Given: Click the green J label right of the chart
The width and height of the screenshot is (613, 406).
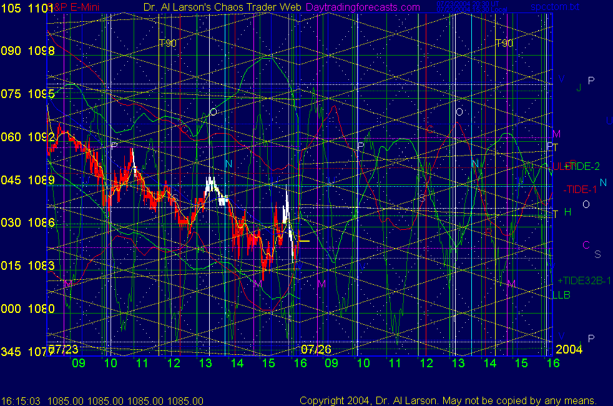Looking at the screenshot, I should (x=579, y=88).
